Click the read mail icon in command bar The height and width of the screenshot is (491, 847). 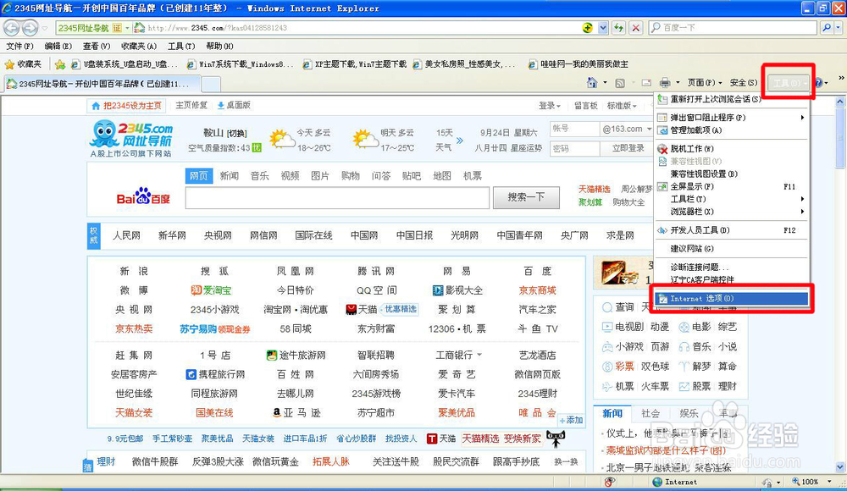pyautogui.click(x=646, y=83)
